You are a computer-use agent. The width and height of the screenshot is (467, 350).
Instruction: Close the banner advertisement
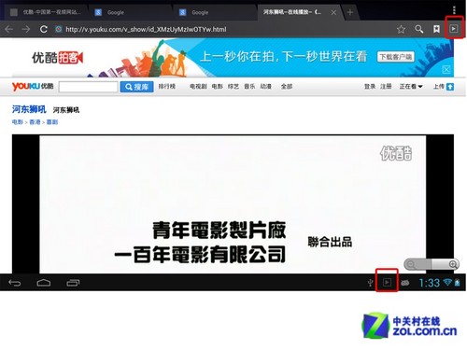[446, 69]
